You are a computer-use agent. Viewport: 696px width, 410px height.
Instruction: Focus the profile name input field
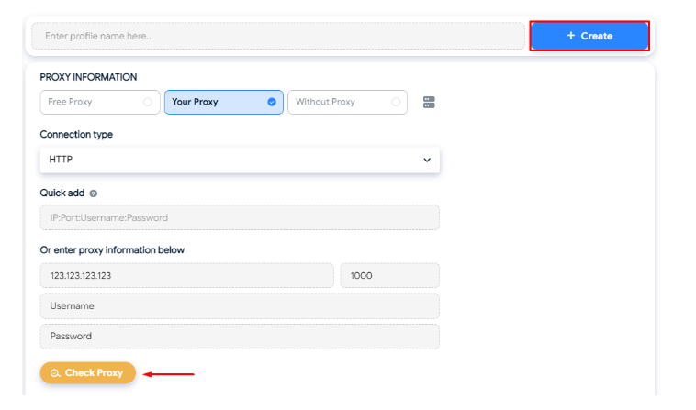(277, 36)
